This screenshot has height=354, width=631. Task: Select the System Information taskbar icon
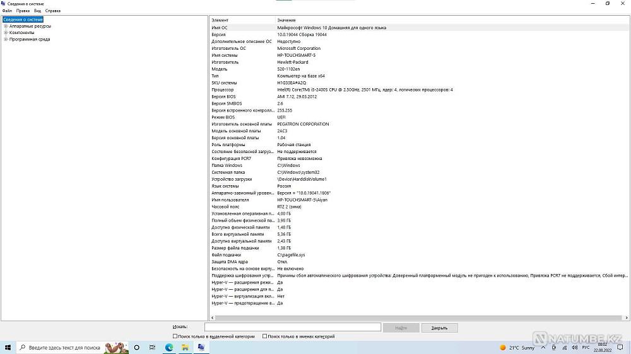pos(201,347)
